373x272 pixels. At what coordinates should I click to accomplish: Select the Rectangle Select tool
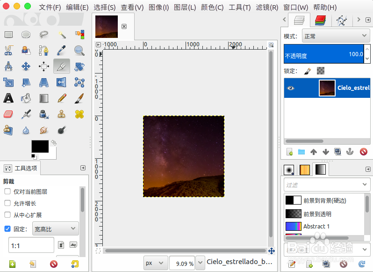(8, 34)
